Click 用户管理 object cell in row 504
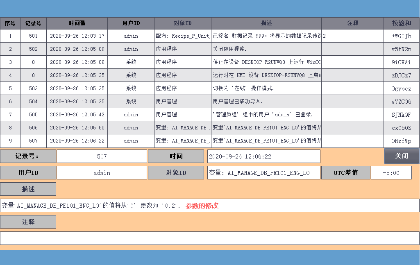The image size is (420, 265). pyautogui.click(x=183, y=102)
